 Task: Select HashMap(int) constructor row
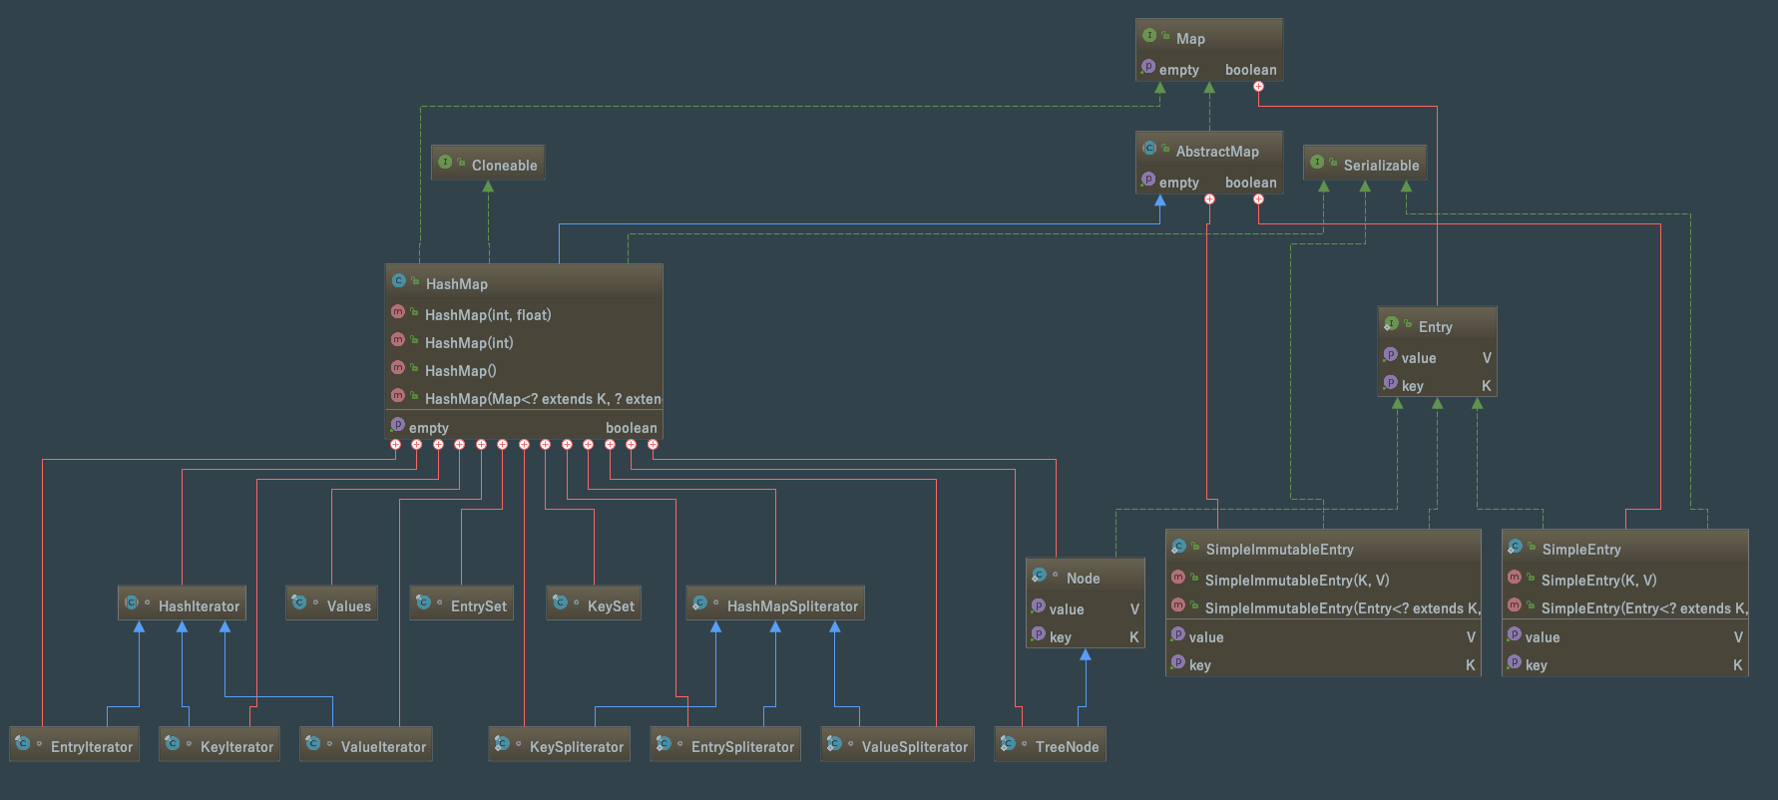tap(524, 342)
